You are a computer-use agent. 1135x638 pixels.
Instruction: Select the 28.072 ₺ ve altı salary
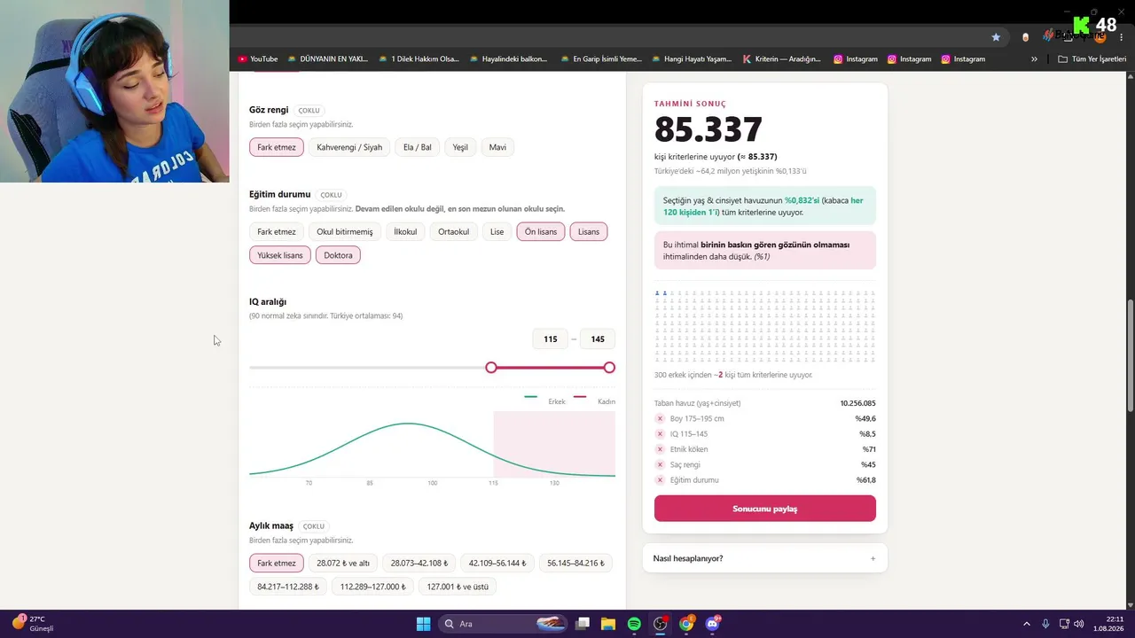[343, 564]
